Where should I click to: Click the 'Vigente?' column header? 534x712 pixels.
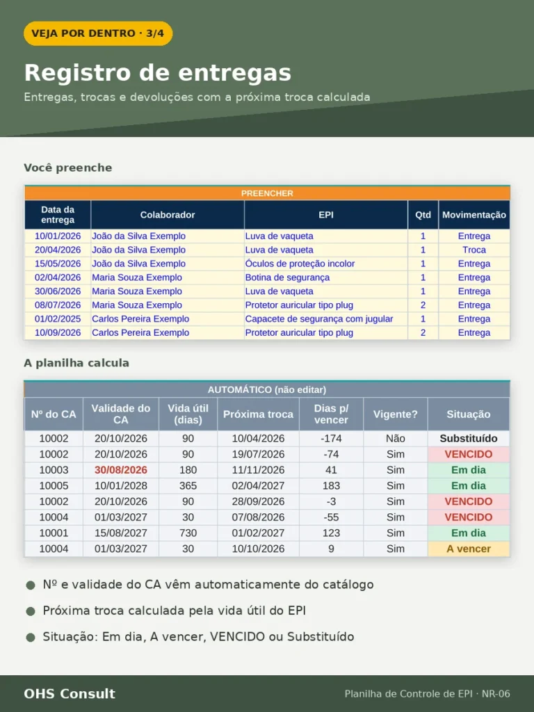(396, 414)
